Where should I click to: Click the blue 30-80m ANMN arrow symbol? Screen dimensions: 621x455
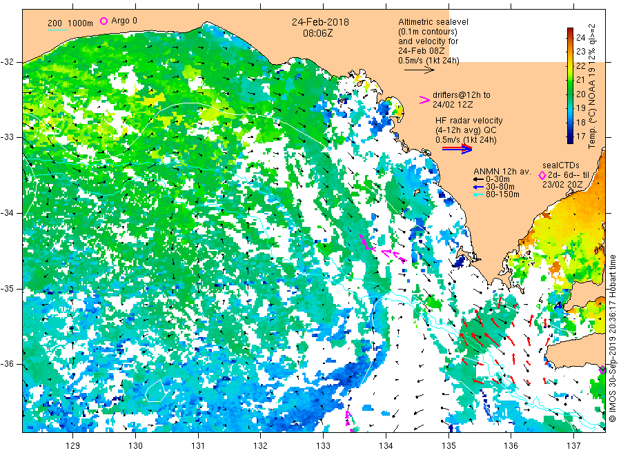coord(478,187)
